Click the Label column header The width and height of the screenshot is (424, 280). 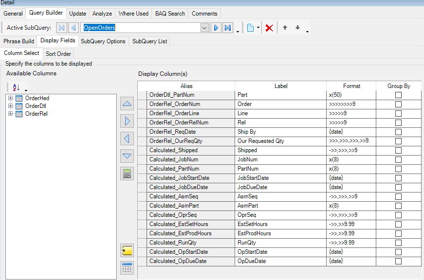(x=281, y=86)
